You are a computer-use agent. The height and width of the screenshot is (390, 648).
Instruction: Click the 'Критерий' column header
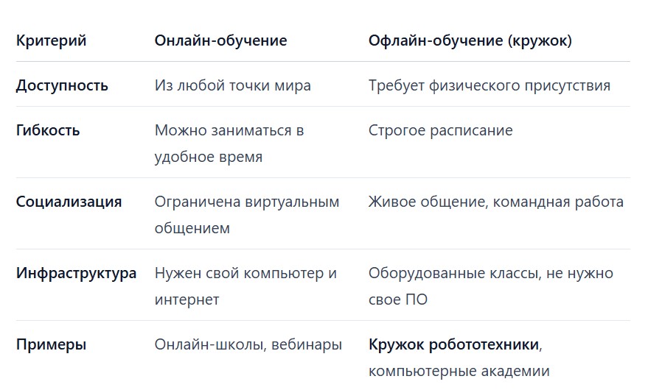[52, 40]
